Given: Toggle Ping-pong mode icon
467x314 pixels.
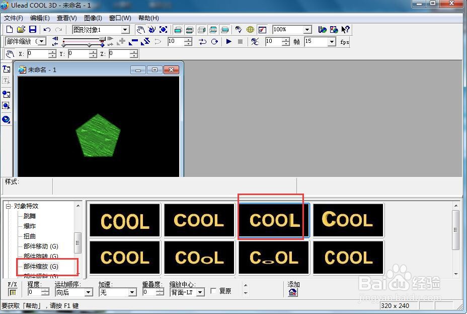Looking at the screenshot, I should 202,41.
